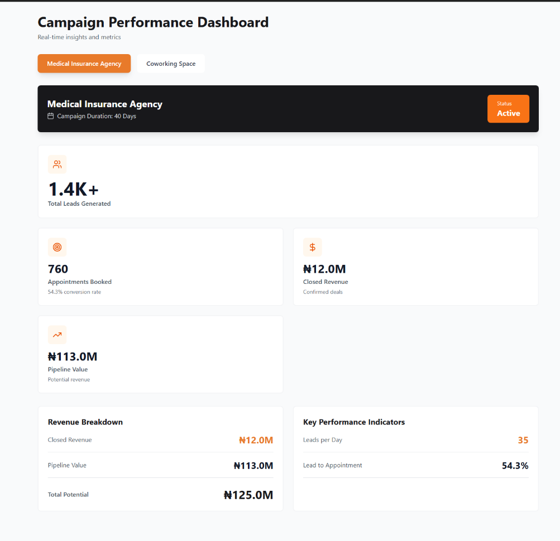Click the 'Real-time insights and metrics' subtitle

pos(79,37)
